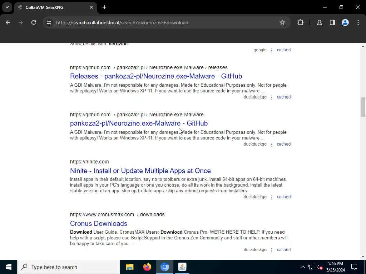Expand the tab search dropdown
The image size is (366, 274).
(x=7, y=7)
